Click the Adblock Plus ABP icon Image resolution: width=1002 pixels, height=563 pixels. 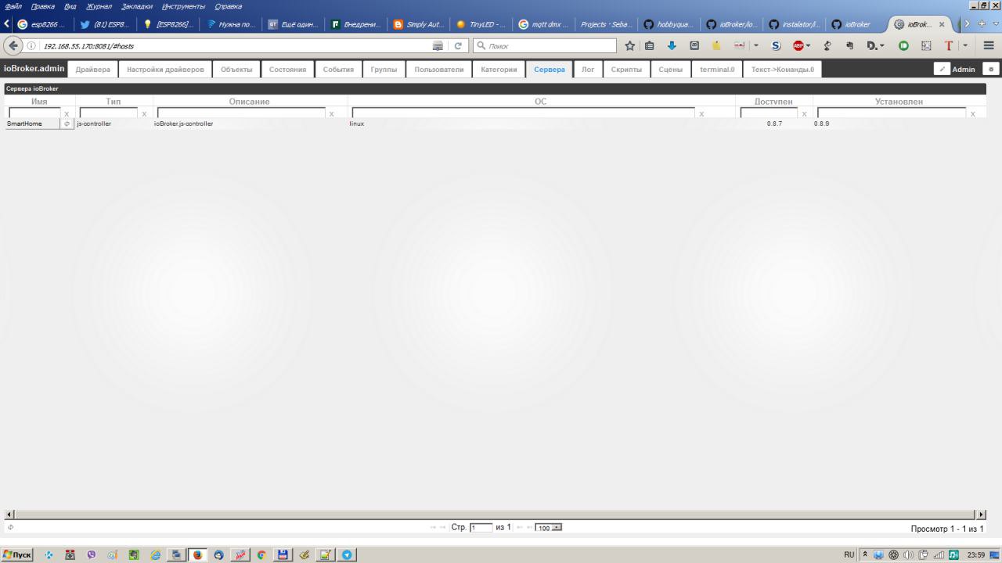click(798, 45)
